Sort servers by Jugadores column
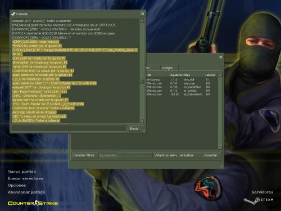 pyautogui.click(x=176, y=75)
